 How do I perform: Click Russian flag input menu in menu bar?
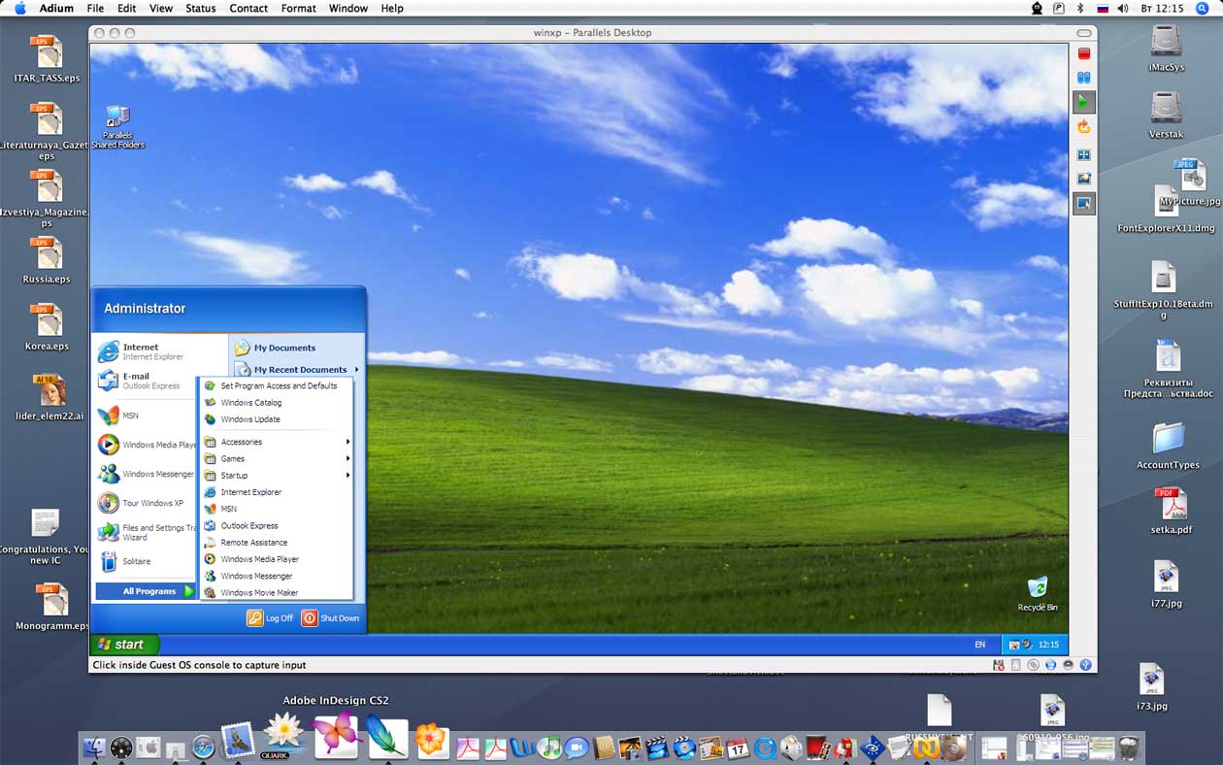click(1102, 8)
